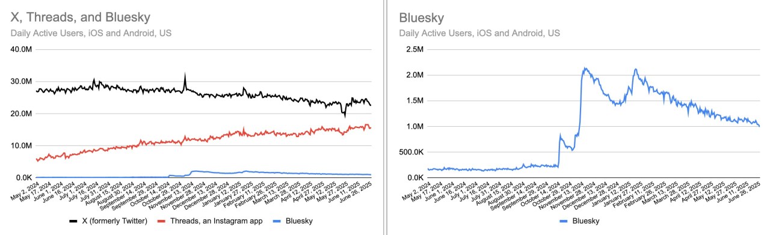Click the 40.0M y-axis label

[x=21, y=49]
